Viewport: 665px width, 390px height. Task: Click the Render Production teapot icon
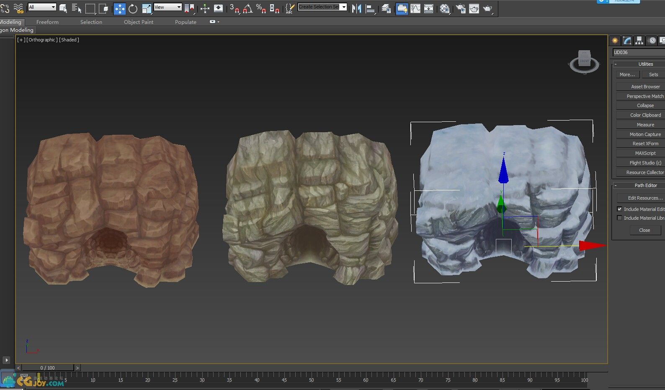coord(488,8)
